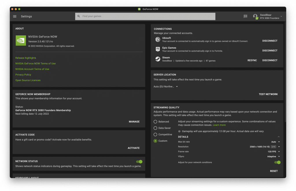Expand the account menu arrow beside SwedBear
The image size is (296, 191).
coord(281,16)
